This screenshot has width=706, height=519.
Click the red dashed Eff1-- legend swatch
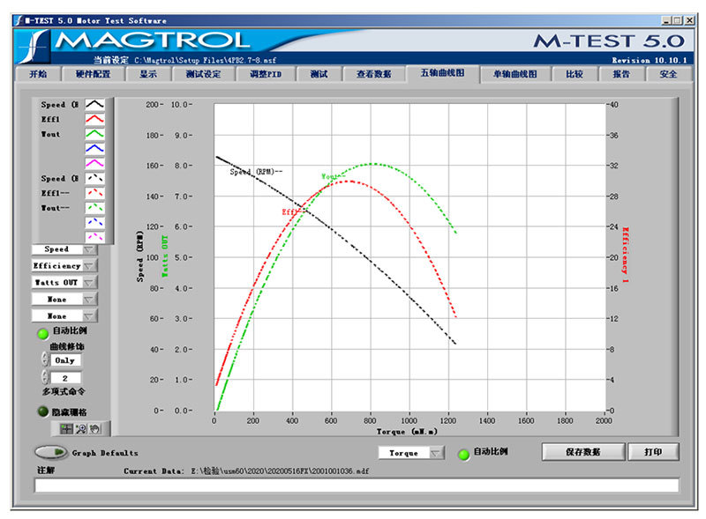[x=94, y=193]
